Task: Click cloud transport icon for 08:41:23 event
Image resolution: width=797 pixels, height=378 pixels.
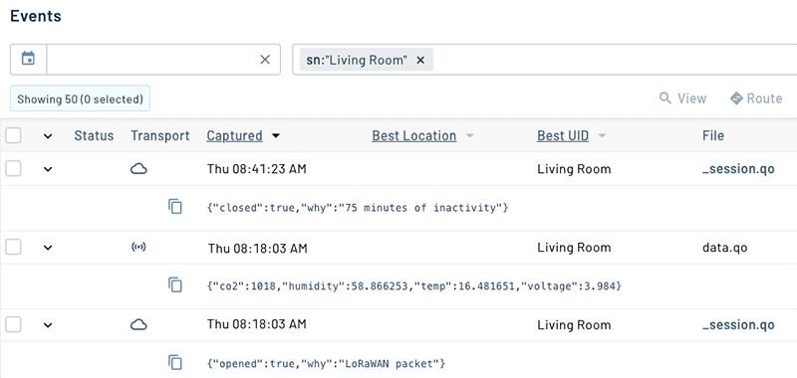Action: (138, 169)
